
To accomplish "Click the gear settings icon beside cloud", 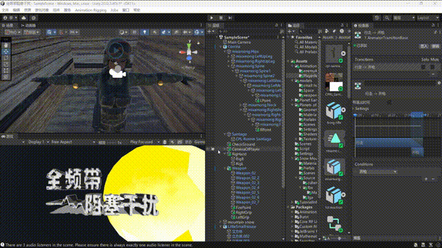I will 34,18.
